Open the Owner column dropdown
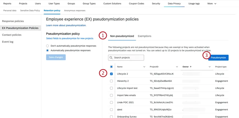 (210, 67)
